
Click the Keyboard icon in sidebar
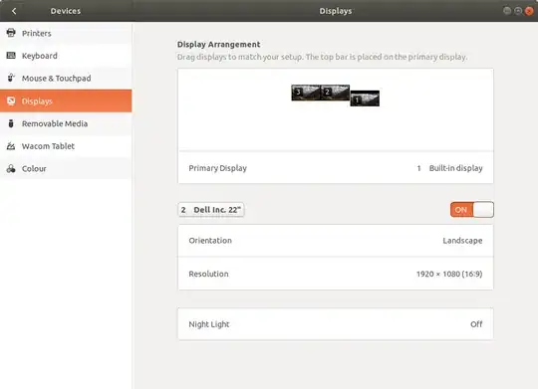pyautogui.click(x=11, y=55)
